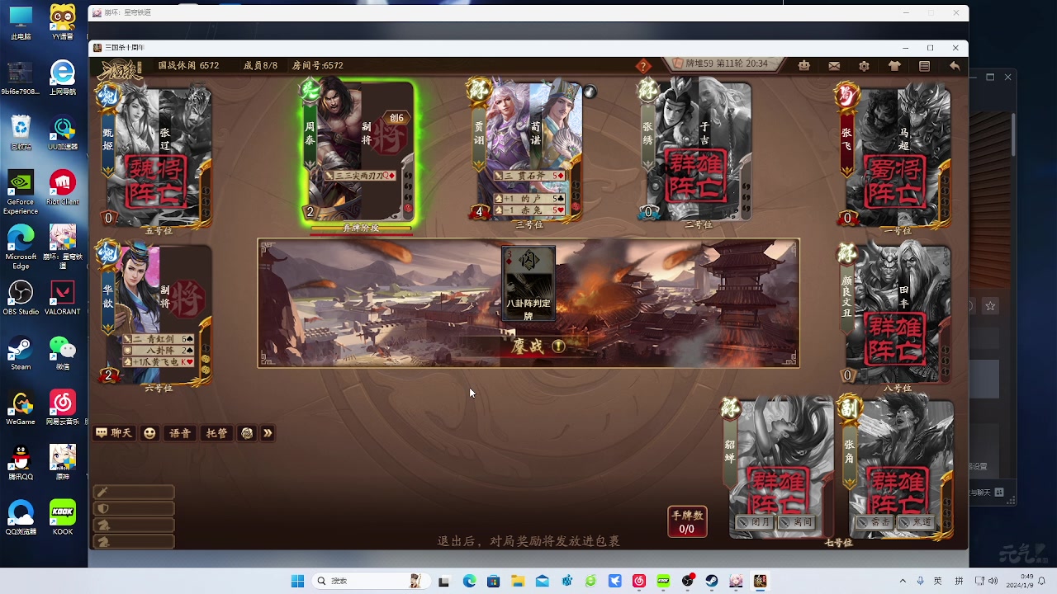The width and height of the screenshot is (1057, 594).
Task: Click 贯石斧 equipment on 贾诩
Action: click(529, 176)
